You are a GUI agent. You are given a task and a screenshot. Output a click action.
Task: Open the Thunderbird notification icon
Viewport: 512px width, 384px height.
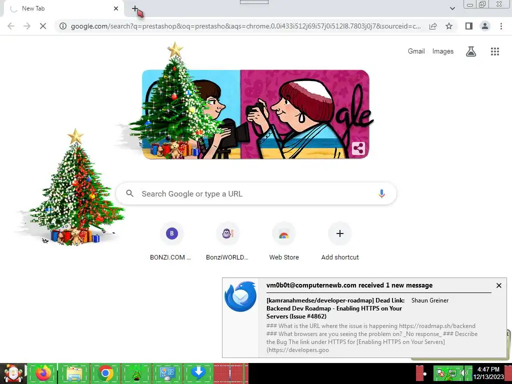pos(240,296)
